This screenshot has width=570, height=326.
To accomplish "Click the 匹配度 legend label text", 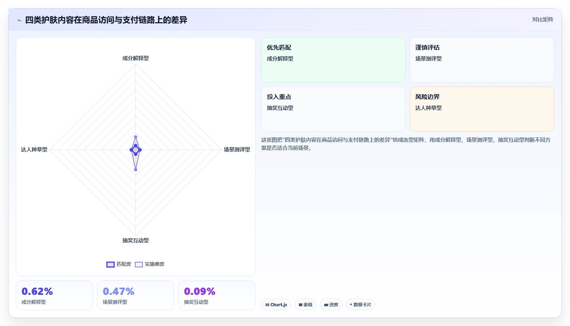I will tap(124, 264).
